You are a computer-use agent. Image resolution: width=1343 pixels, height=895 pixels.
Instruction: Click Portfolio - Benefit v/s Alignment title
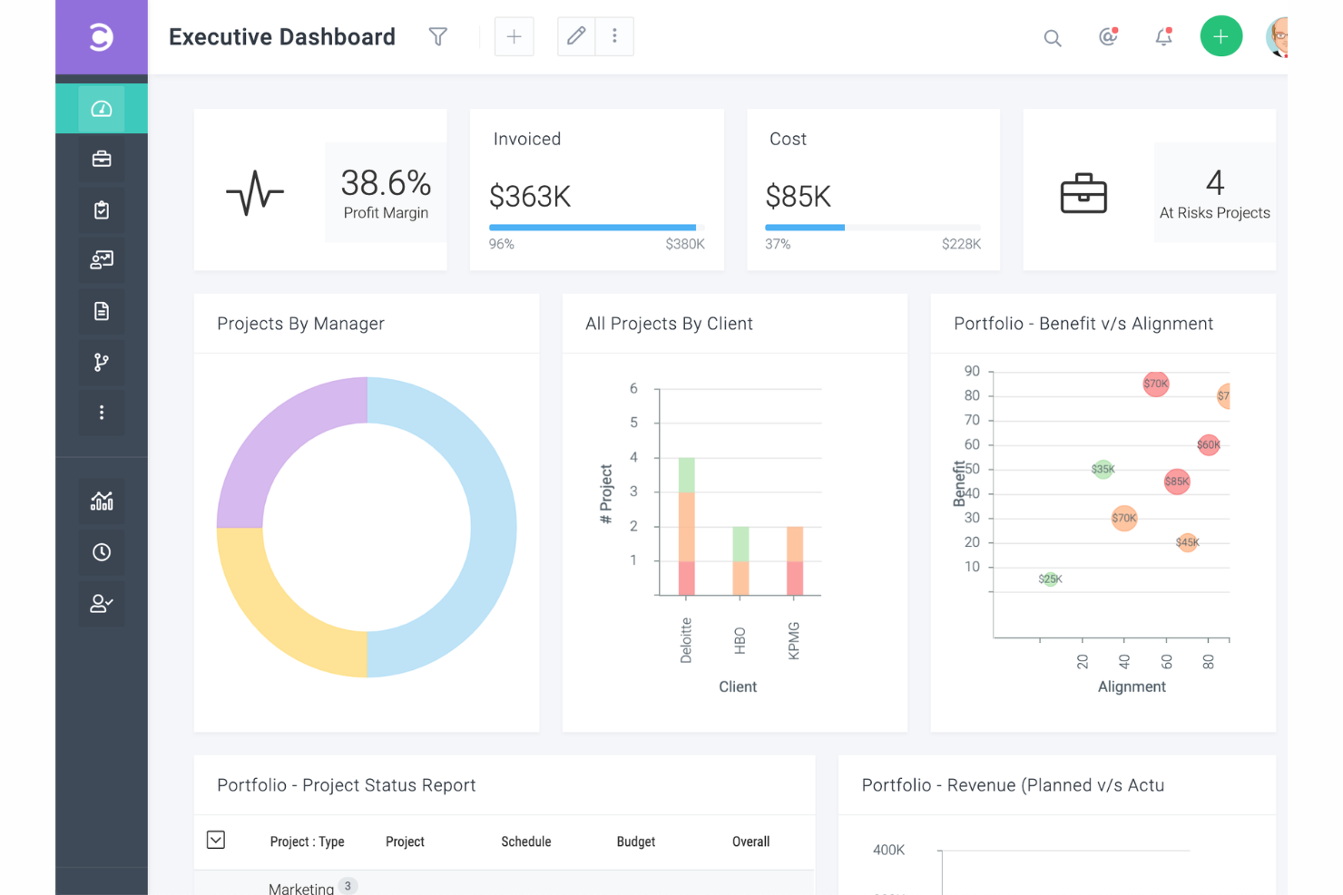point(1083,324)
